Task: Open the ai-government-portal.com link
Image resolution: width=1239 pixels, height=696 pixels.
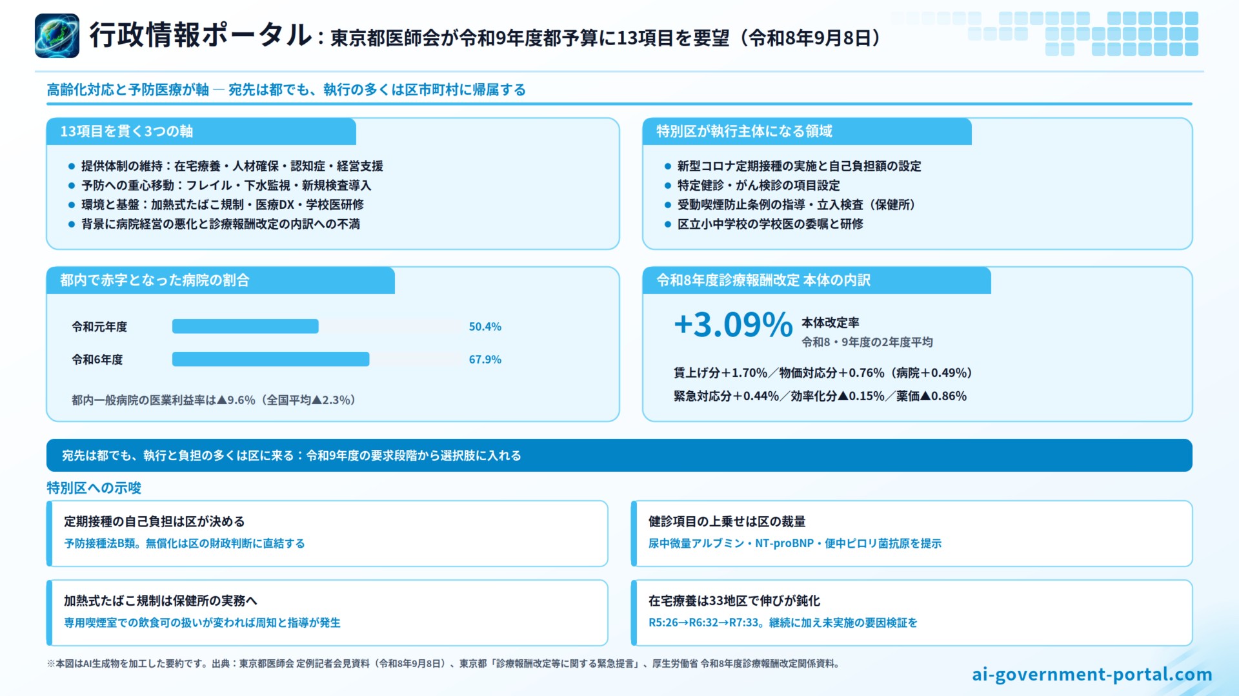Action: coord(1092,674)
